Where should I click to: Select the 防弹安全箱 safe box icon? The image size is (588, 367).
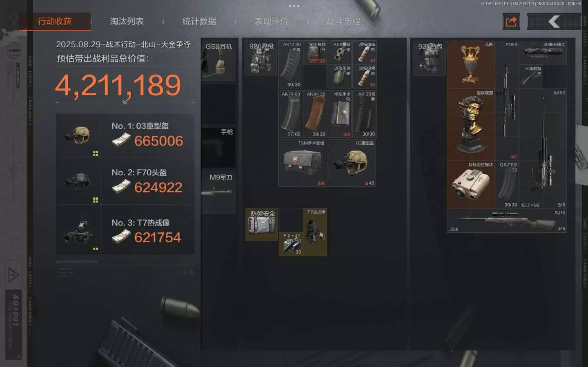point(262,224)
